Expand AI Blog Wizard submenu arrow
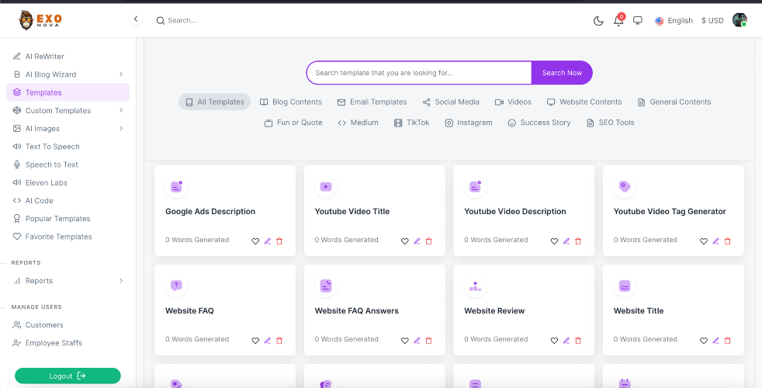This screenshot has width=762, height=388. 121,74
